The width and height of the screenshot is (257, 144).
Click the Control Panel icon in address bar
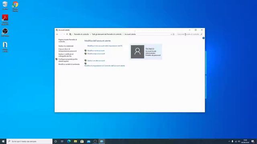point(70,34)
